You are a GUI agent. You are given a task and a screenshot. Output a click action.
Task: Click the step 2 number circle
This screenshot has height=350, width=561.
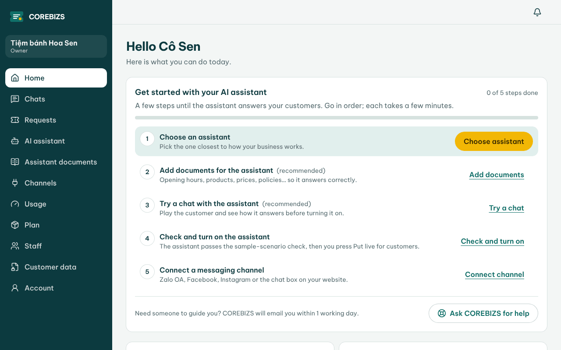pos(147,172)
